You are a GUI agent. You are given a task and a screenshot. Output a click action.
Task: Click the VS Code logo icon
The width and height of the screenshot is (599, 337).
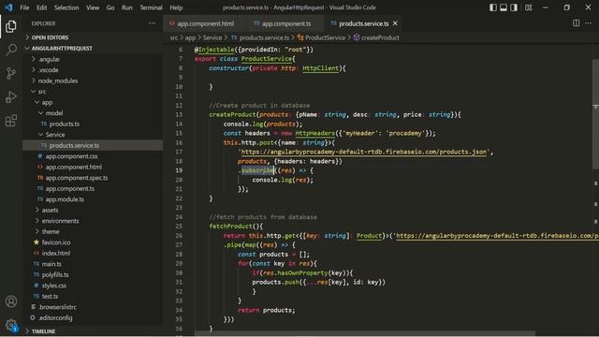[x=8, y=7]
